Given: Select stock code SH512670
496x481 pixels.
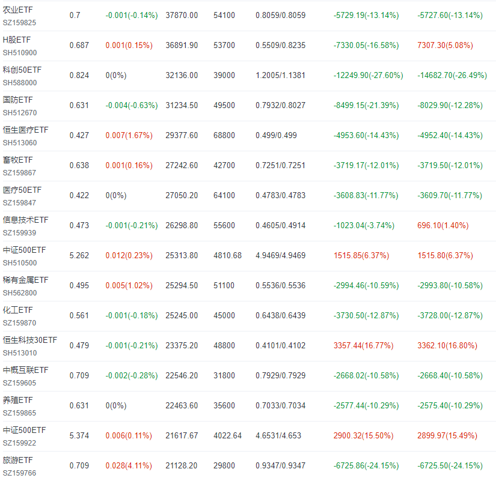Looking at the screenshot, I should (20, 113).
